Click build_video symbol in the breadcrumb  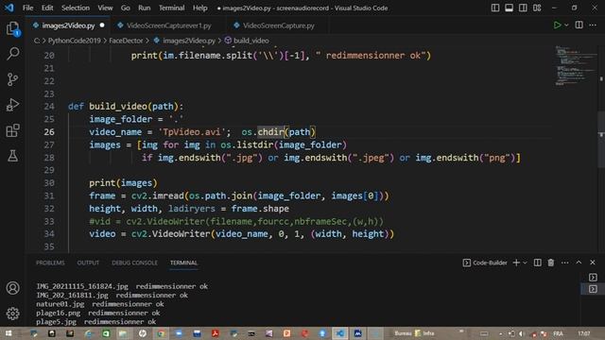[x=251, y=41]
